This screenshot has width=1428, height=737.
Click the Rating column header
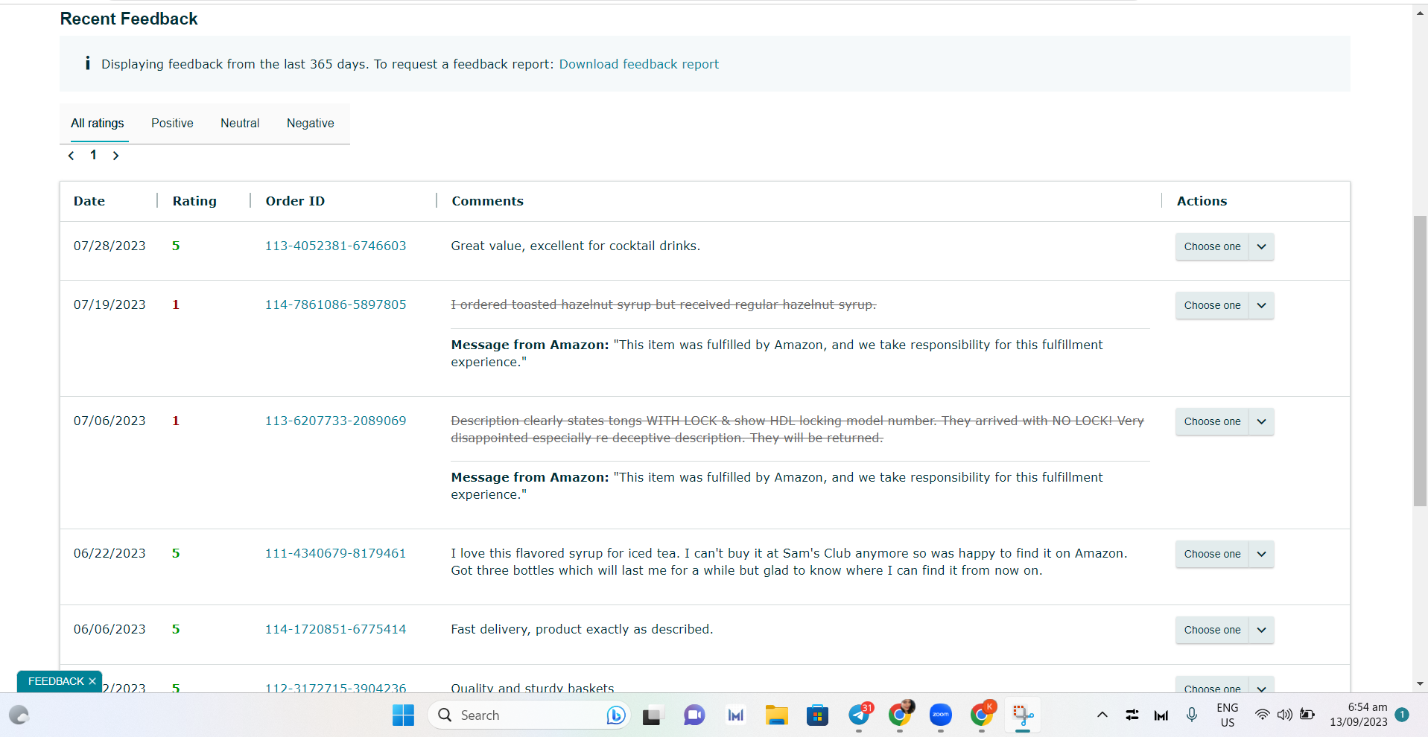pos(194,201)
